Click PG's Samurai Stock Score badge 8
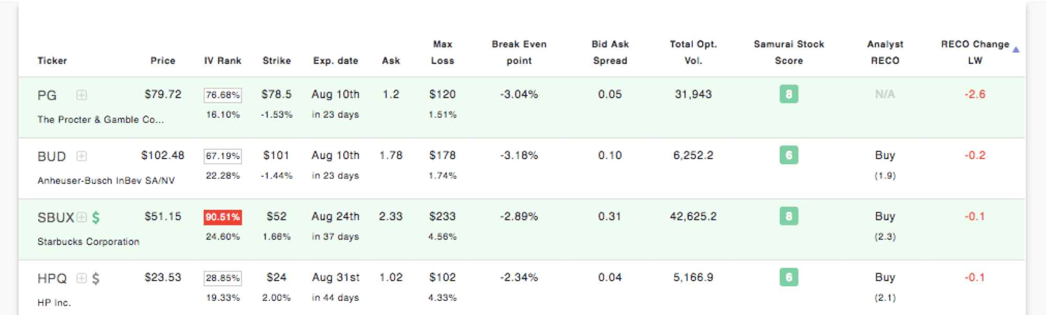The width and height of the screenshot is (1046, 315). (x=789, y=94)
